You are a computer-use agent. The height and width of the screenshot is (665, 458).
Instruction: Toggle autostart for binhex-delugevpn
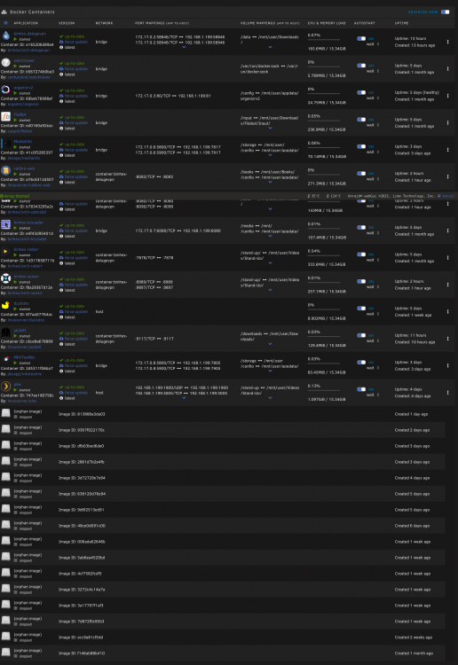click(x=361, y=39)
